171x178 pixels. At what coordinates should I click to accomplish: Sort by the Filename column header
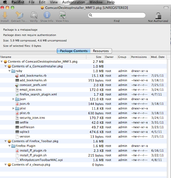pyautogui.click(x=43, y=57)
